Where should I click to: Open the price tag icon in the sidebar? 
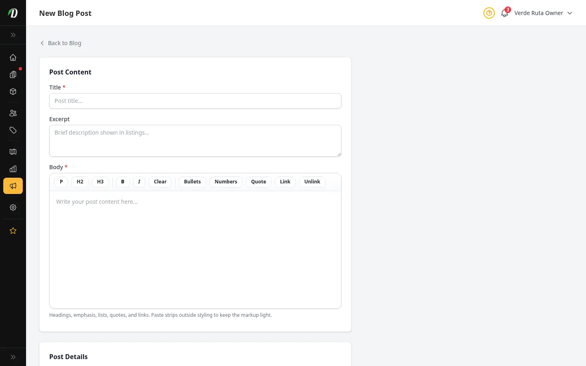(13, 130)
